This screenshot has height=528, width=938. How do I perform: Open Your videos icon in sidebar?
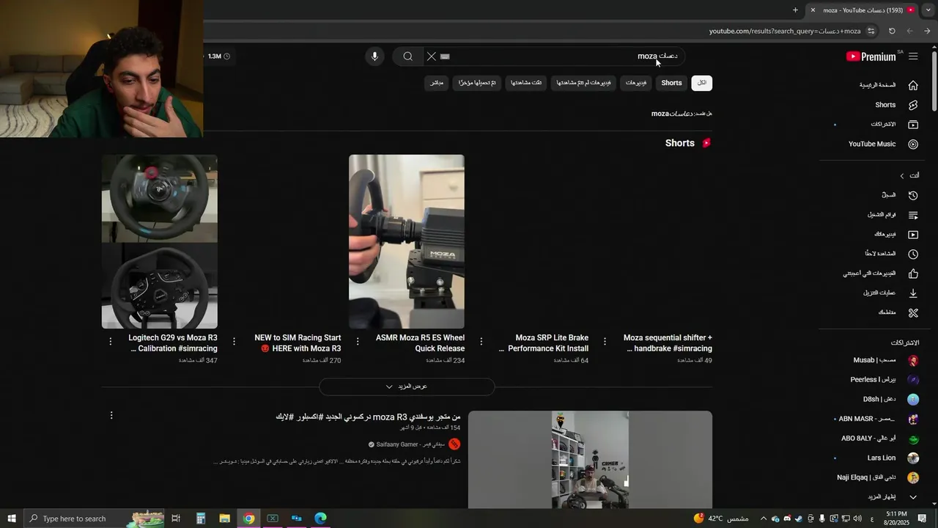pyautogui.click(x=913, y=235)
